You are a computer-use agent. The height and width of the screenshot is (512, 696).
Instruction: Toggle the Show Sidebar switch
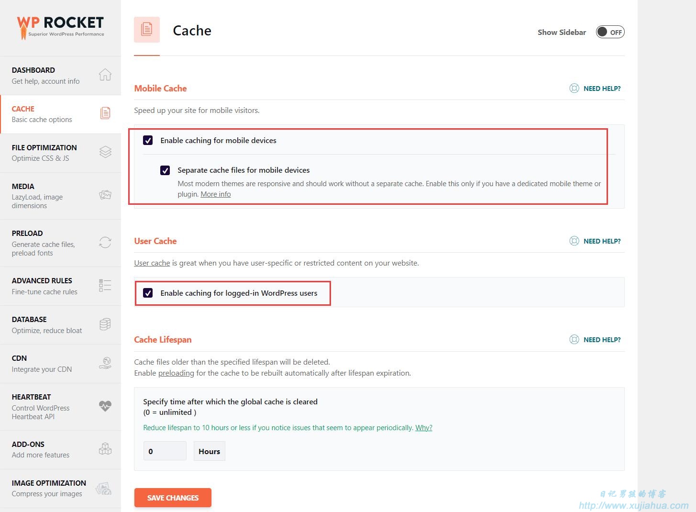(610, 32)
